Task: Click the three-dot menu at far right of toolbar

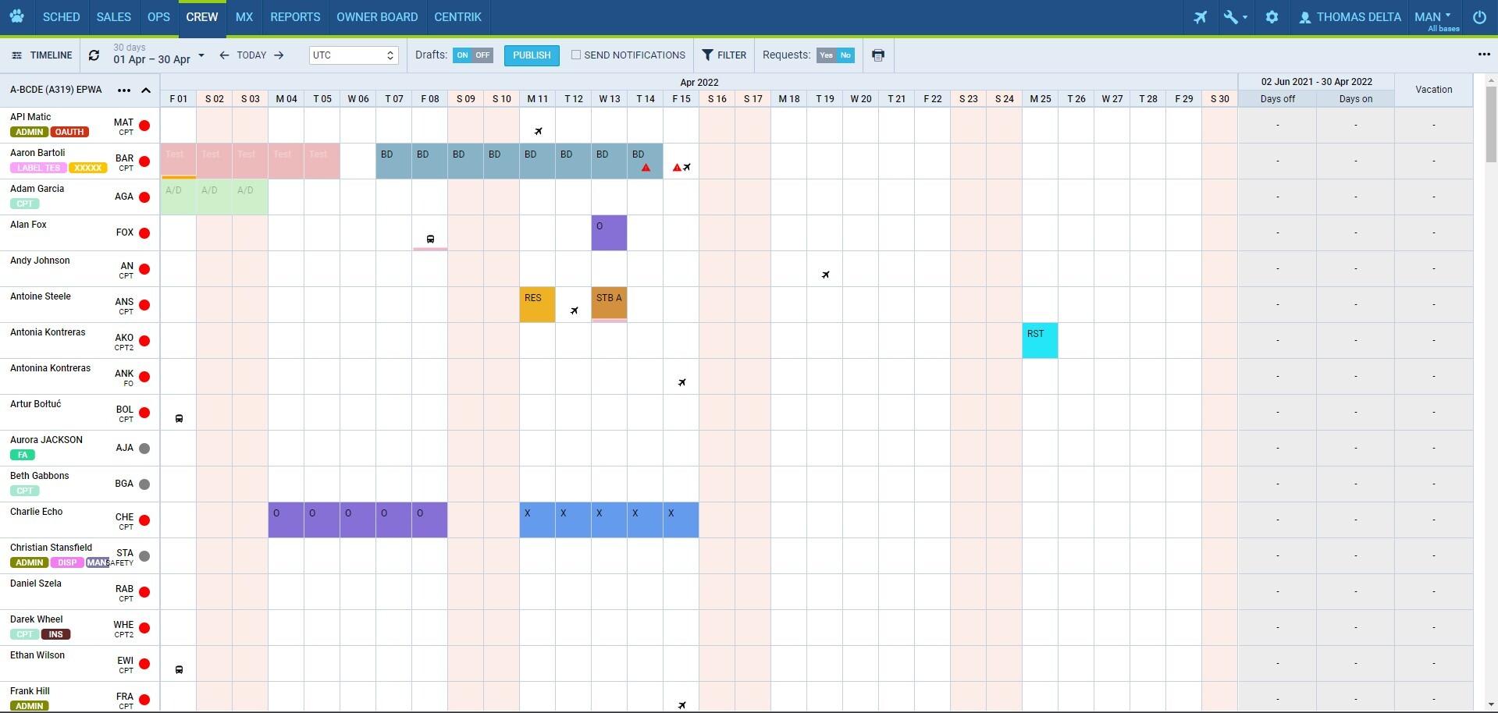Action: (x=1483, y=55)
